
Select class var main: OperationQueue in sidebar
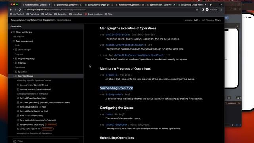coord(34,85)
